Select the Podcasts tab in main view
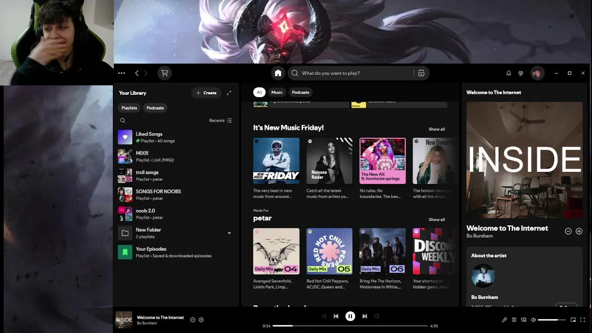Viewport: 592px width, 333px height. 301,92
